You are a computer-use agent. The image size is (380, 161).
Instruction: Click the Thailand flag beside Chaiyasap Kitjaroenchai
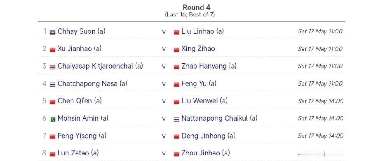coord(53,67)
